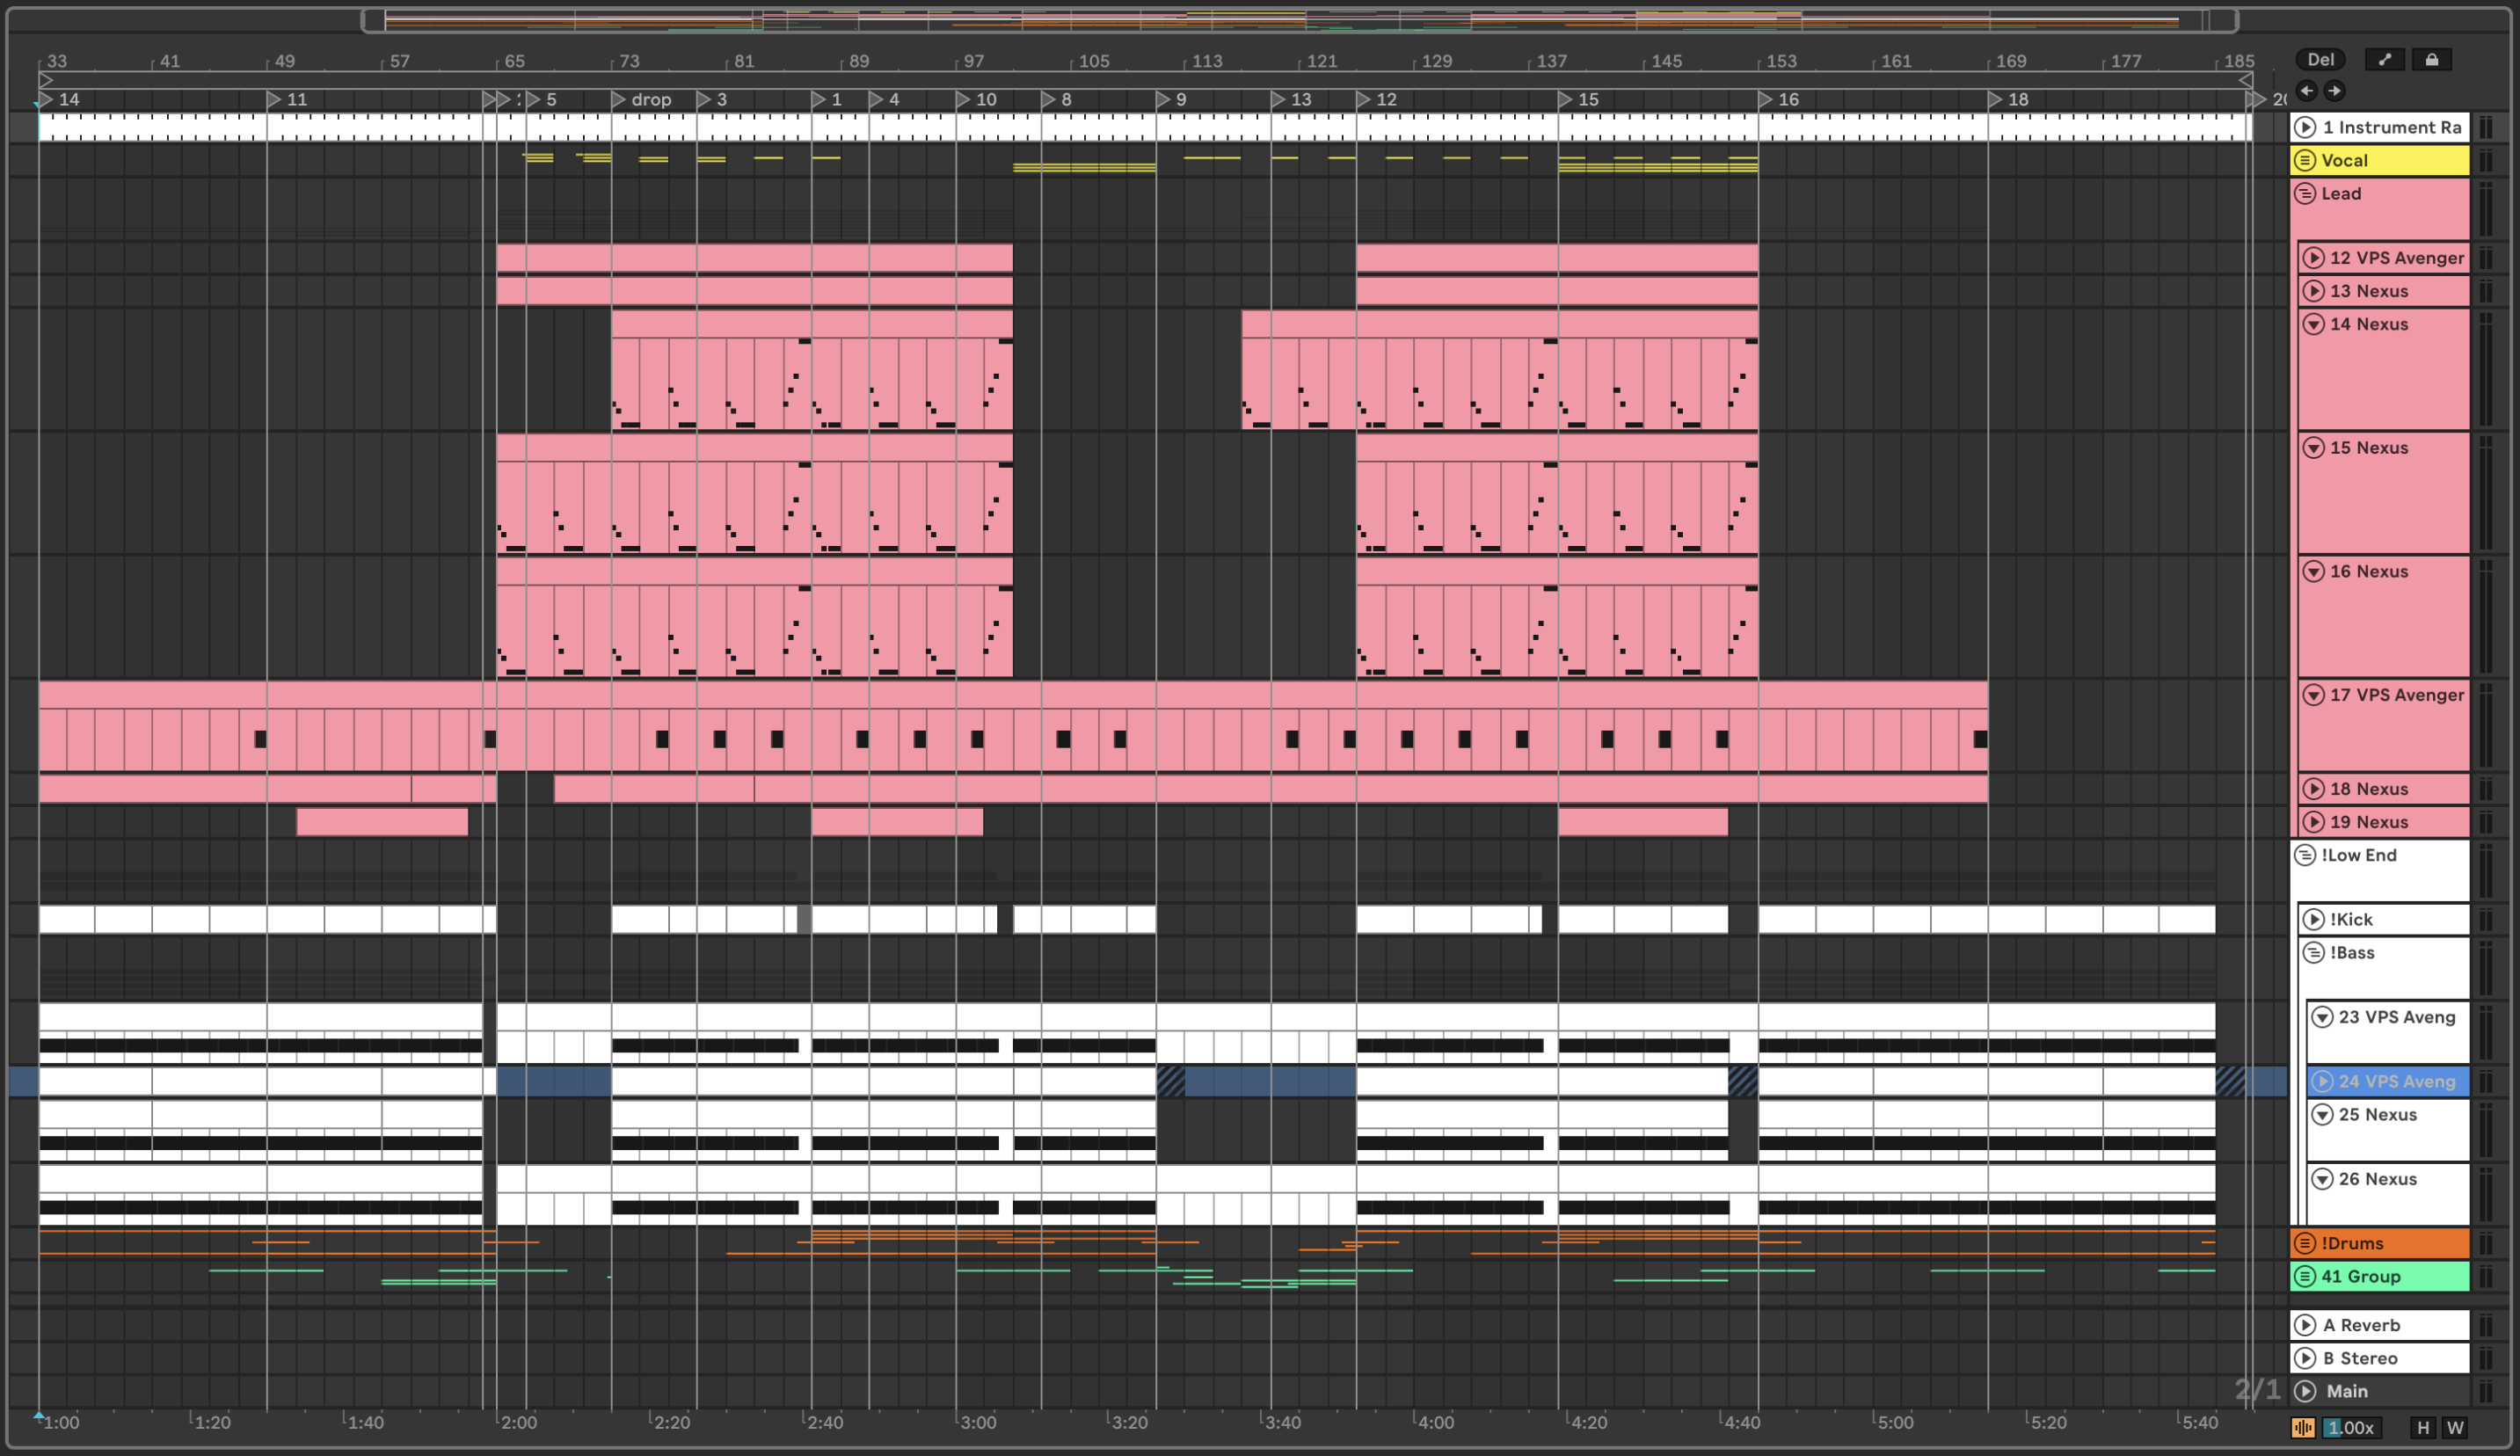The height and width of the screenshot is (1456, 2520).
Task: Unfold the 18 Nexus track
Action: click(x=2313, y=789)
